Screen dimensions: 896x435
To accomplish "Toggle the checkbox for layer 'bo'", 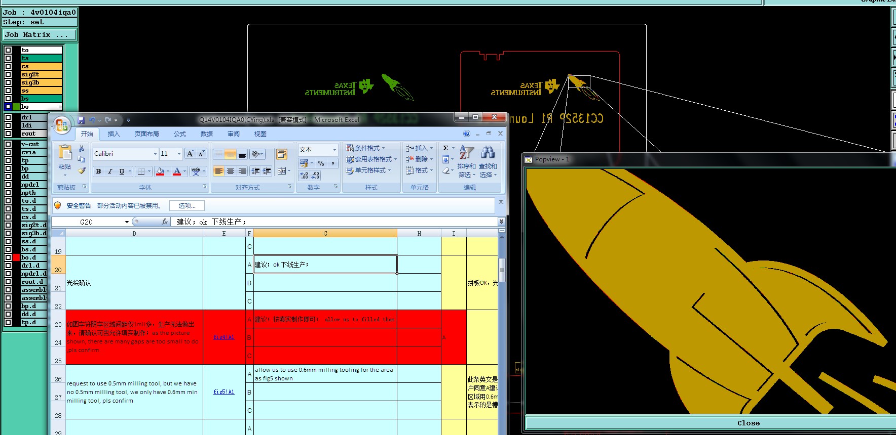I will click(x=8, y=107).
